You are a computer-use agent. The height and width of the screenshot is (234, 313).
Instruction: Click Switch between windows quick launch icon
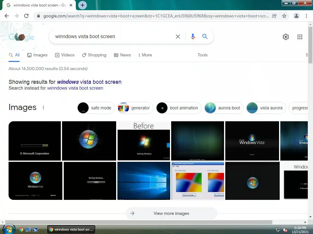[35, 229]
